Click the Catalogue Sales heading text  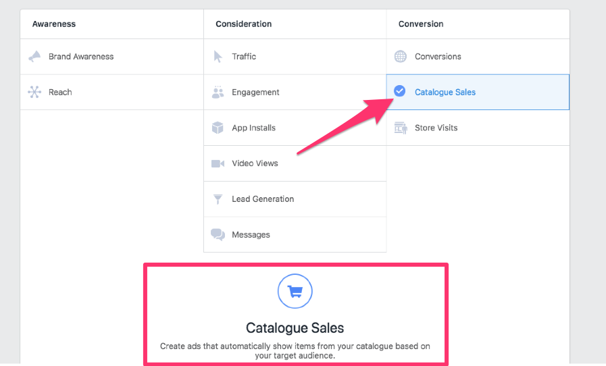295,328
